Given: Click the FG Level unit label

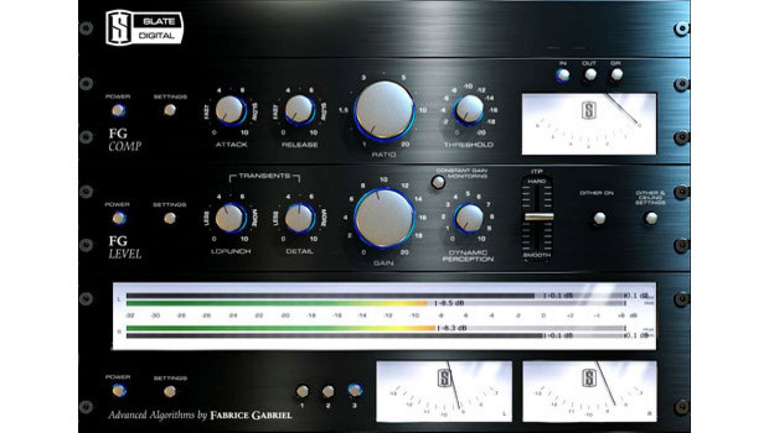Looking at the screenshot, I should 125,248.
